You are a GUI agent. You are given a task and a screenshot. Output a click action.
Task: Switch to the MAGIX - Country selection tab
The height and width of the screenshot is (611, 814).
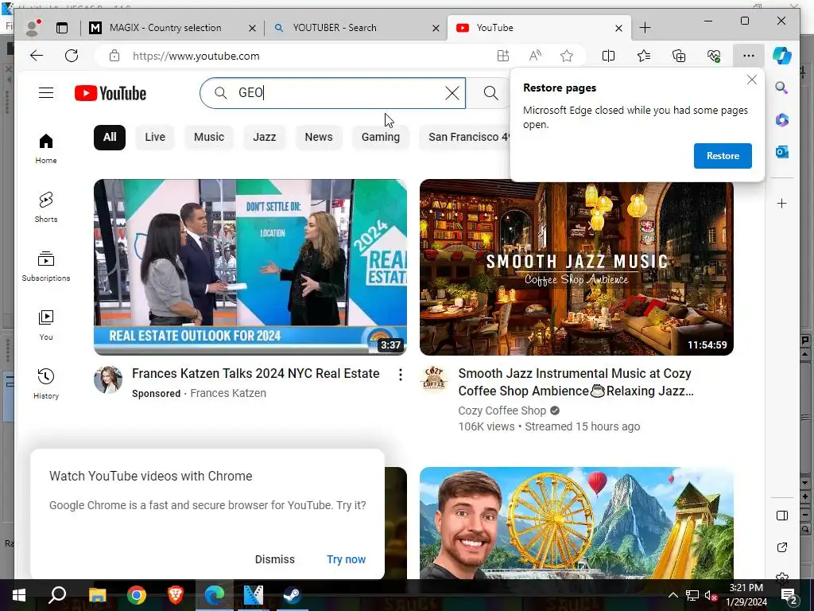coord(165,28)
